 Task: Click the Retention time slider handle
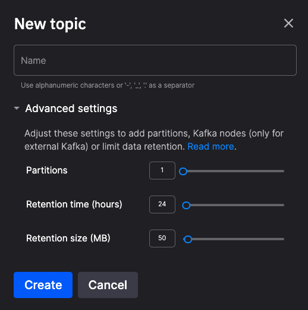[x=186, y=205]
